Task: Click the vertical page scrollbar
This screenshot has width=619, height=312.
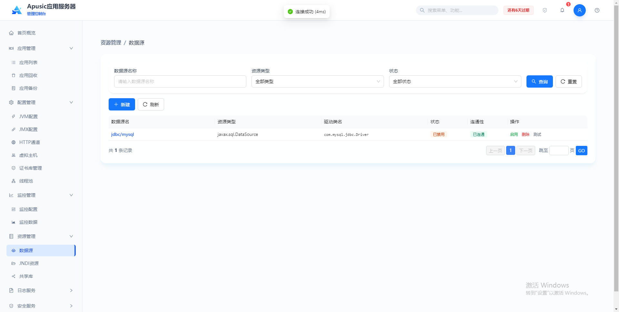Action: coord(616,148)
